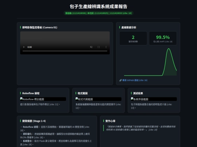Click the Roboflow card heading
197x147 pixels.
click(x=31, y=93)
